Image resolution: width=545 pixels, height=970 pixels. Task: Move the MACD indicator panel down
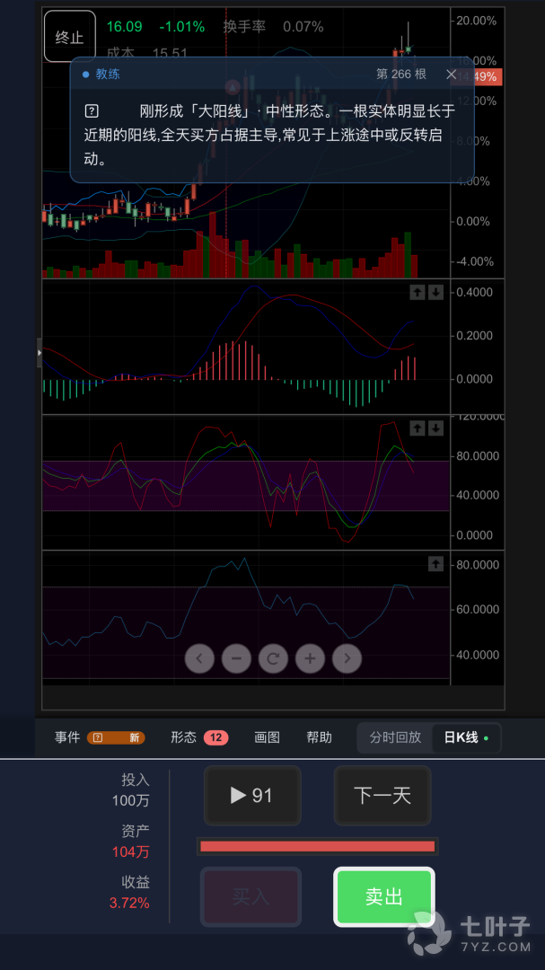[435, 292]
